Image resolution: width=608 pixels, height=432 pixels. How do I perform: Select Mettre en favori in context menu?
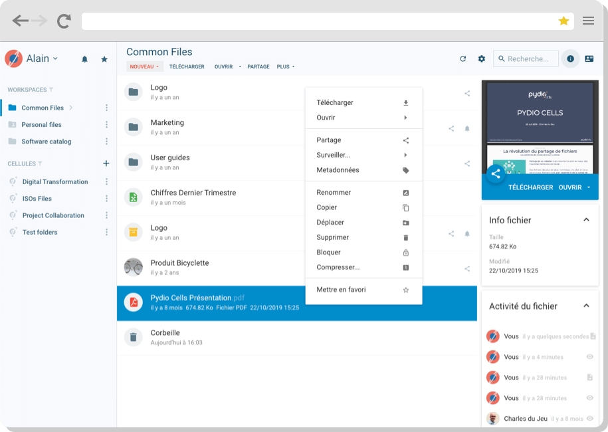(x=363, y=290)
